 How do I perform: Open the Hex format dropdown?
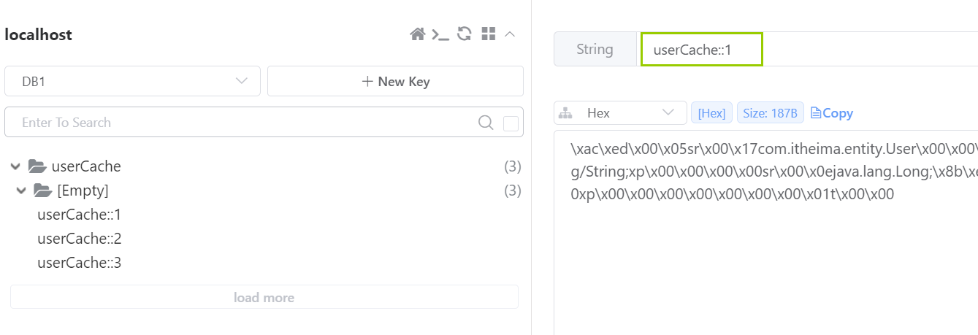point(620,113)
